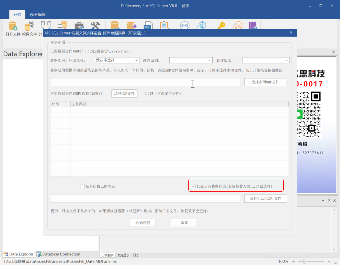Viewport: 340px width, 265px height.
Task: Close the bottom output panel
Action: pos(334,200)
